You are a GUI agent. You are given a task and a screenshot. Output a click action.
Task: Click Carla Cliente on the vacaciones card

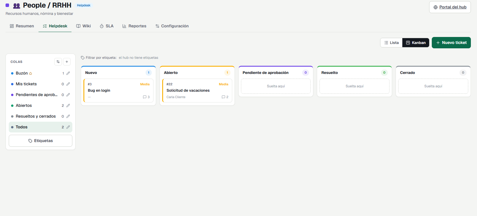(176, 97)
